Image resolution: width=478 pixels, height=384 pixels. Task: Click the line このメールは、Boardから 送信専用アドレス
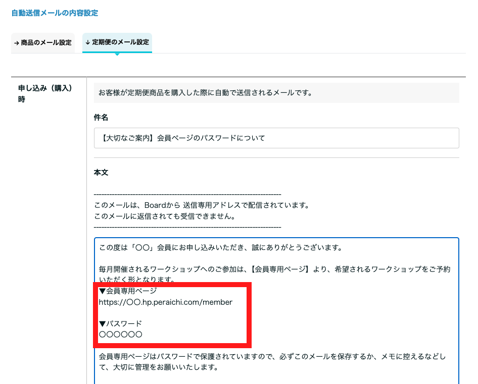click(202, 205)
